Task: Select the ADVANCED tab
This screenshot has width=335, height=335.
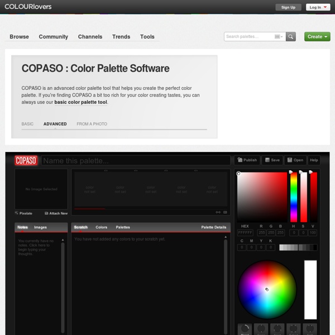Action: pyautogui.click(x=55, y=124)
